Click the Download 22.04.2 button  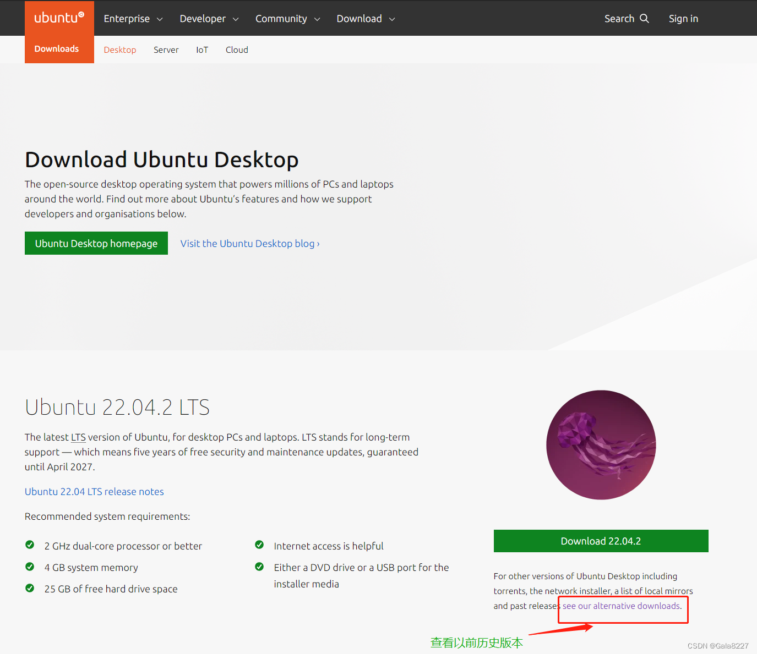[x=601, y=541]
